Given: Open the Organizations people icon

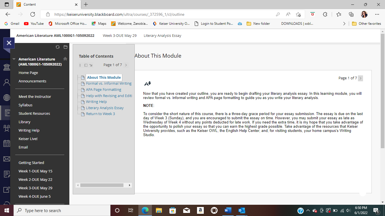Looking at the screenshot, I should tap(6, 128).
